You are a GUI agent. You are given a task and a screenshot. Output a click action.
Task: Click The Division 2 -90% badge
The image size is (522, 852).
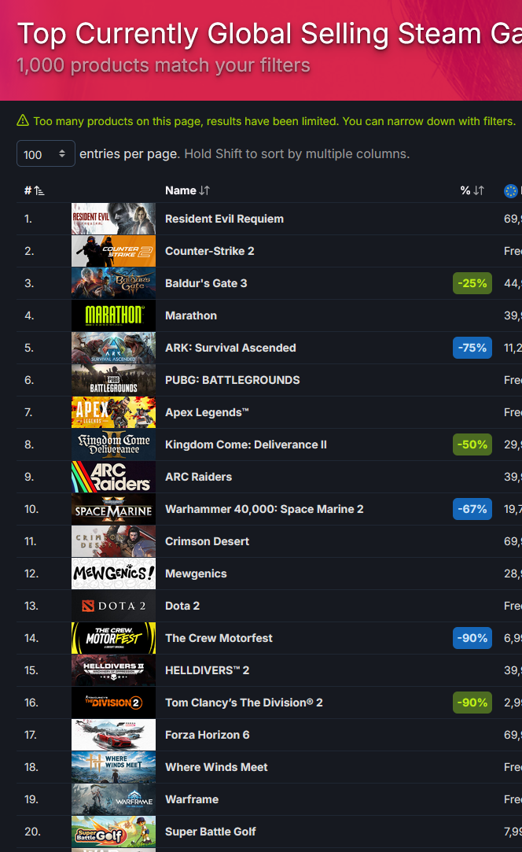tap(472, 703)
